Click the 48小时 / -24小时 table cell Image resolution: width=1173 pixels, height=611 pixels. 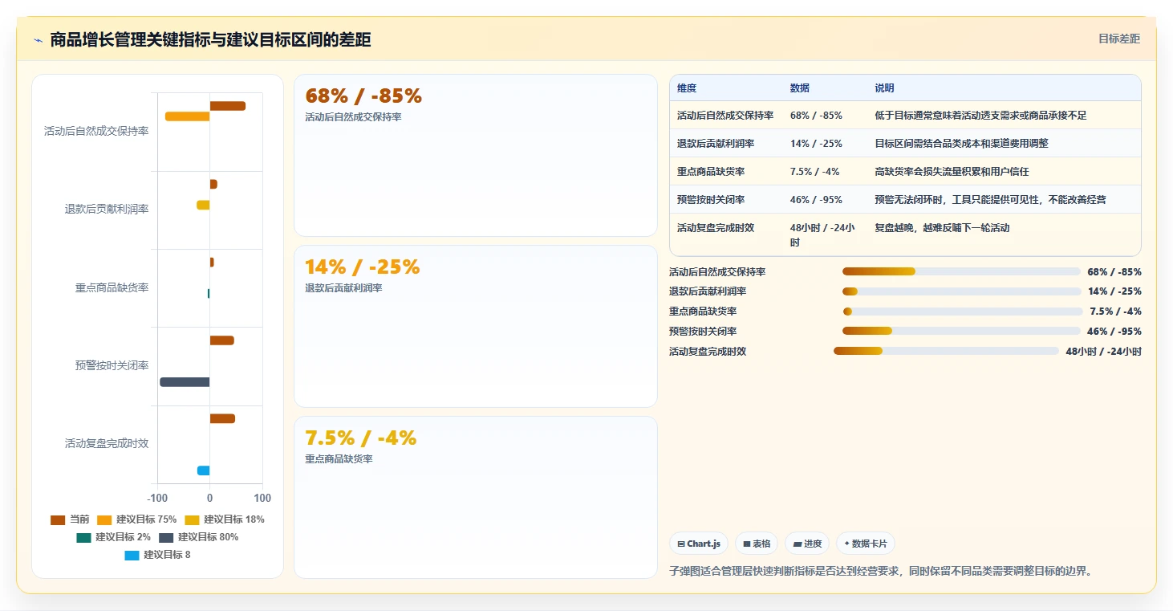(x=822, y=234)
